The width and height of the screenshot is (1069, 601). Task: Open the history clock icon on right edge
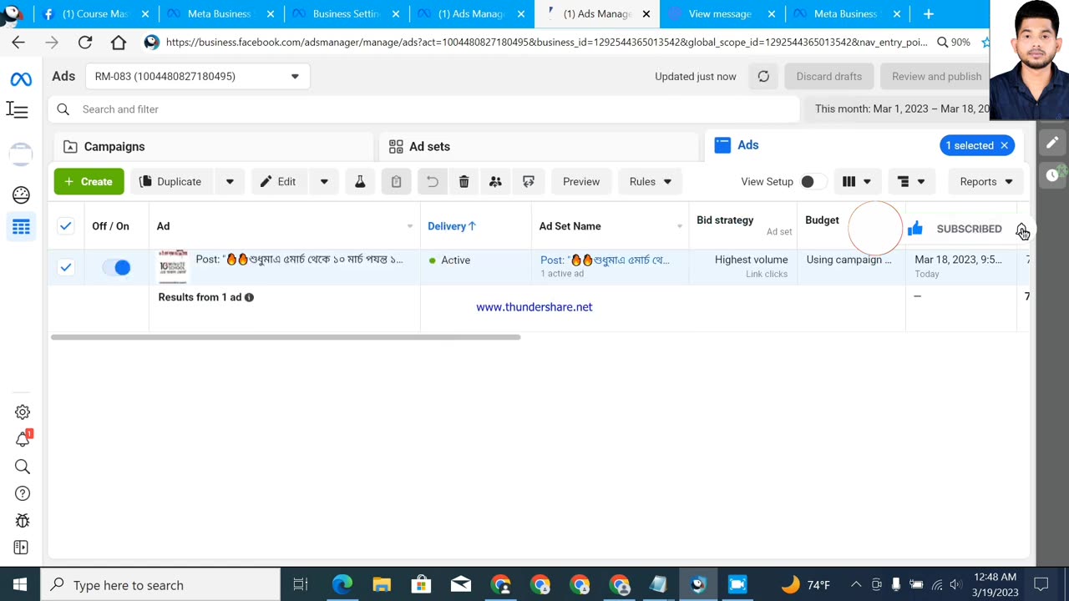[1052, 174]
